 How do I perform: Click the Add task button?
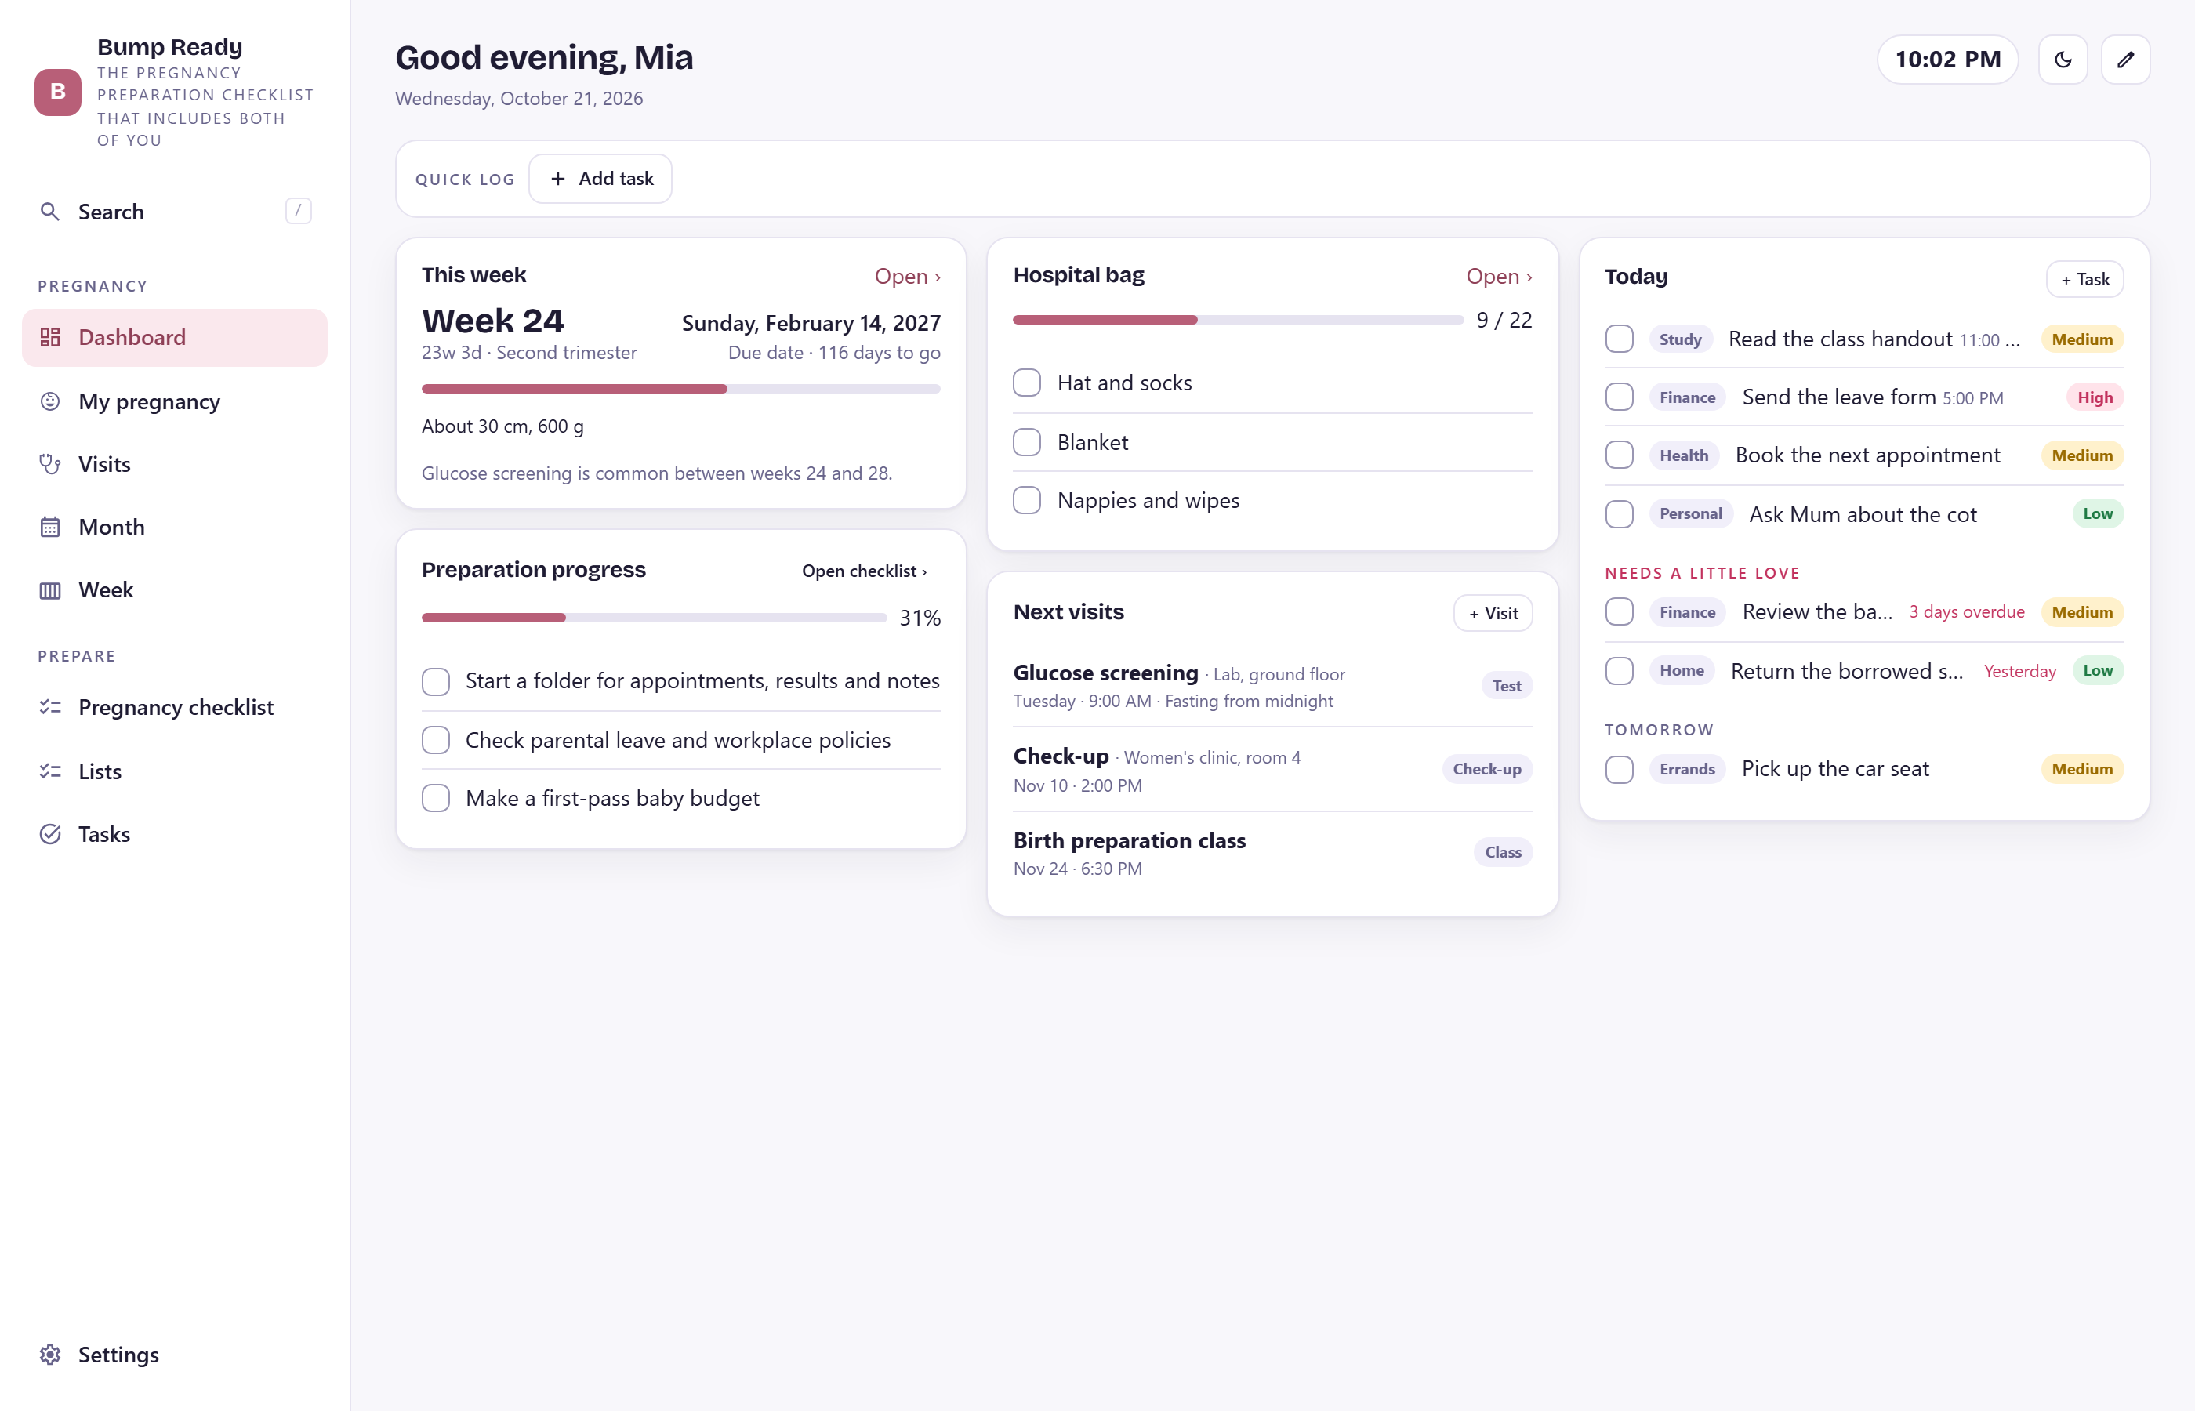(601, 179)
